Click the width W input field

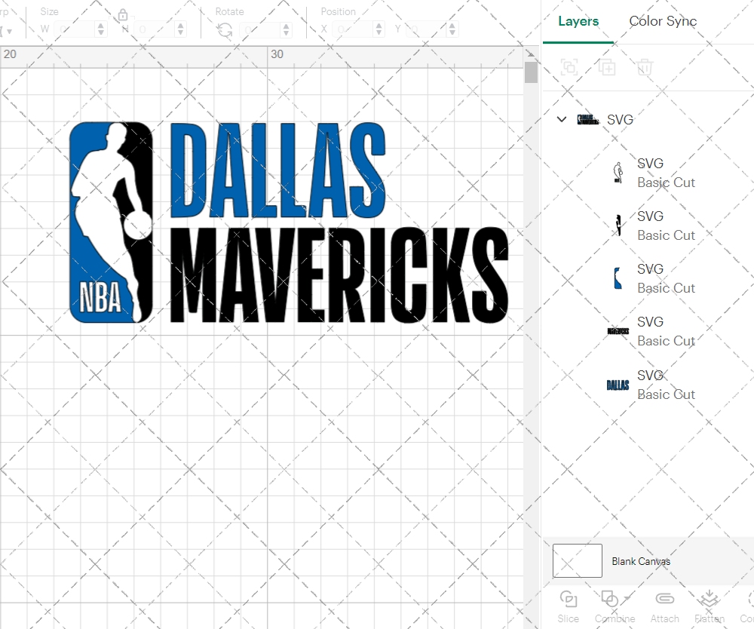pos(75,29)
